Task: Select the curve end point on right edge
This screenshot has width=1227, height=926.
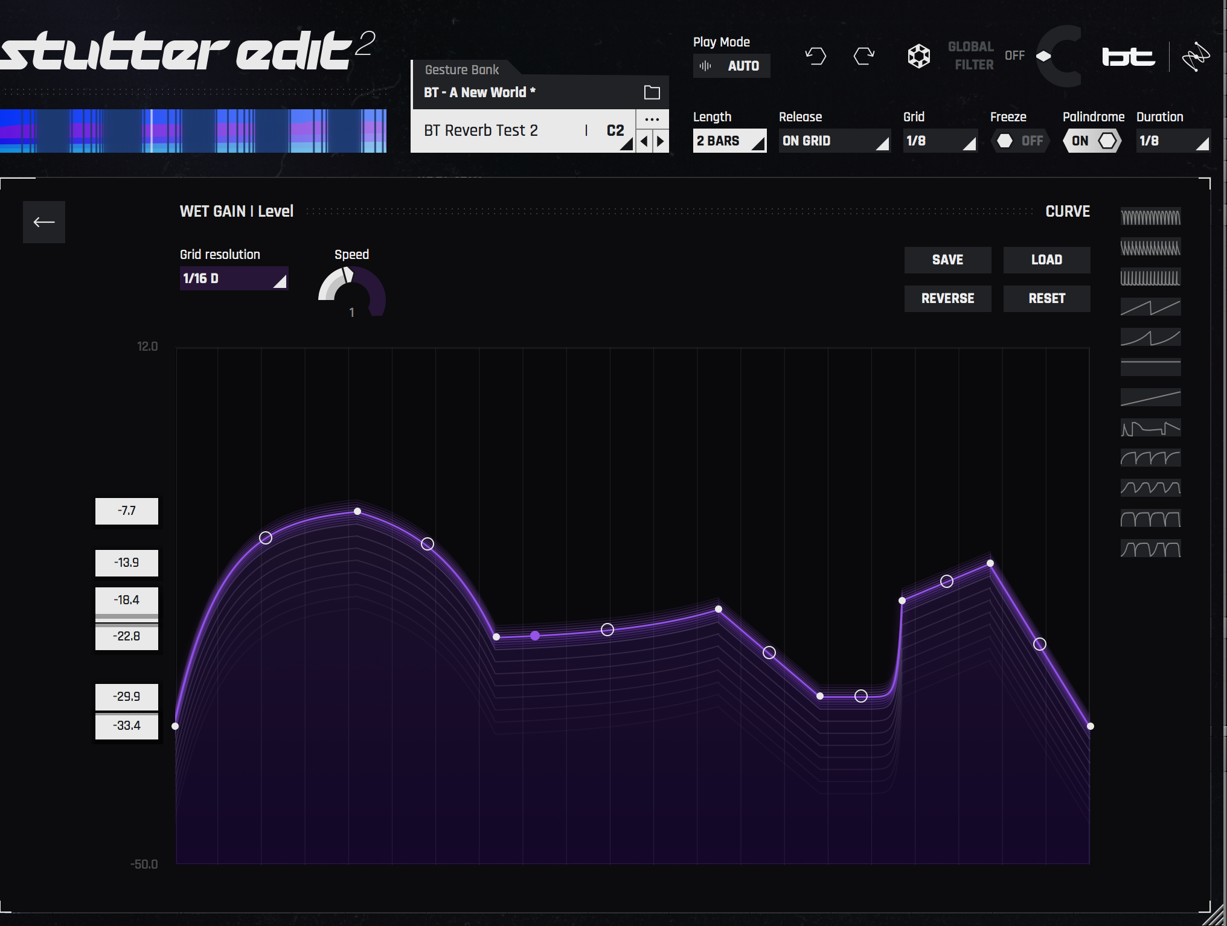Action: coord(1090,726)
